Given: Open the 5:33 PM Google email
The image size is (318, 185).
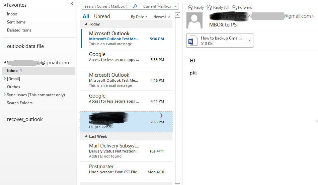Looking at the screenshot, I should click(127, 60).
